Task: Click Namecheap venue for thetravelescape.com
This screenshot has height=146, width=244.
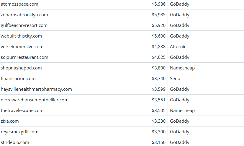Action: click(x=182, y=111)
